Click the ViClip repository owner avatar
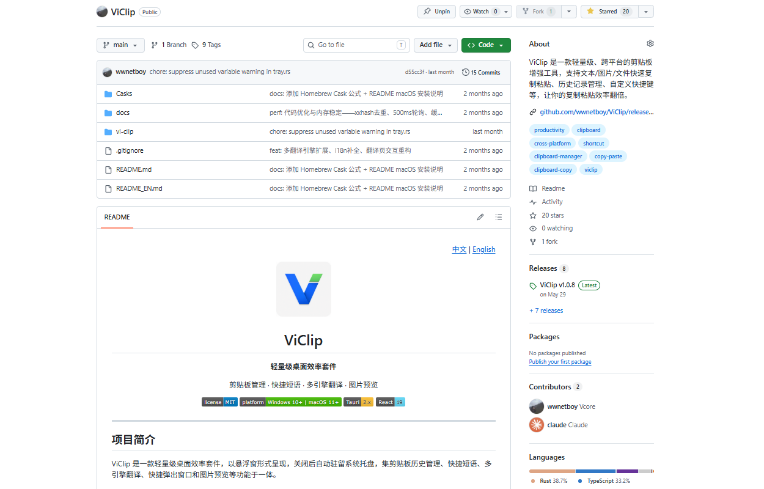 click(x=102, y=12)
